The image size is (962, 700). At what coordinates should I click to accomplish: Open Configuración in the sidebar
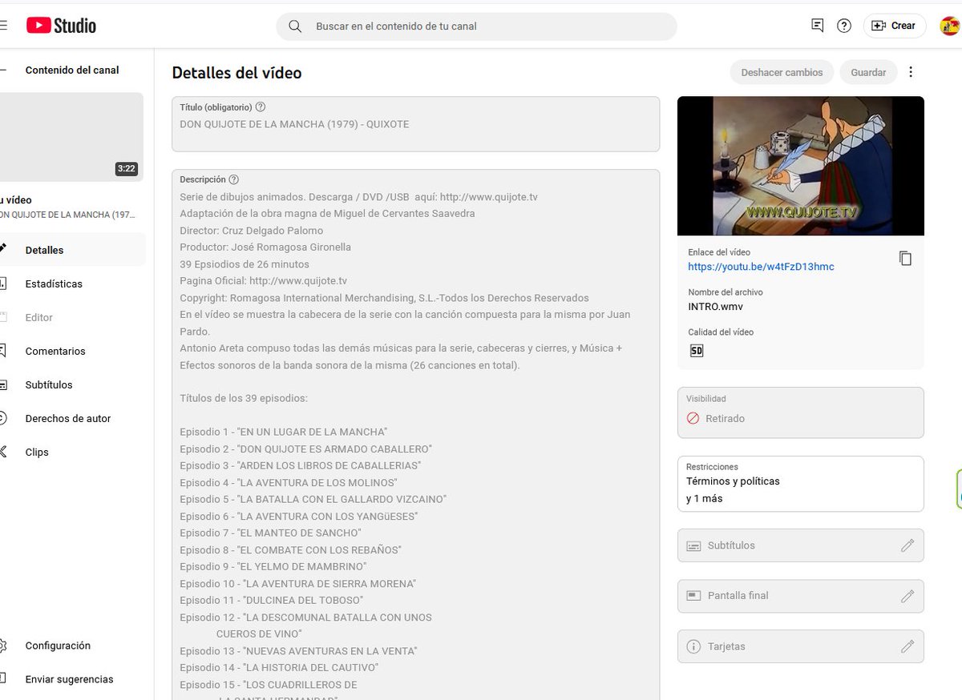coord(71,646)
